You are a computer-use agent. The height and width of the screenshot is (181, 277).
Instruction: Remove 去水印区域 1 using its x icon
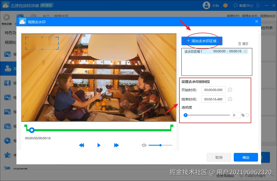[245, 51]
